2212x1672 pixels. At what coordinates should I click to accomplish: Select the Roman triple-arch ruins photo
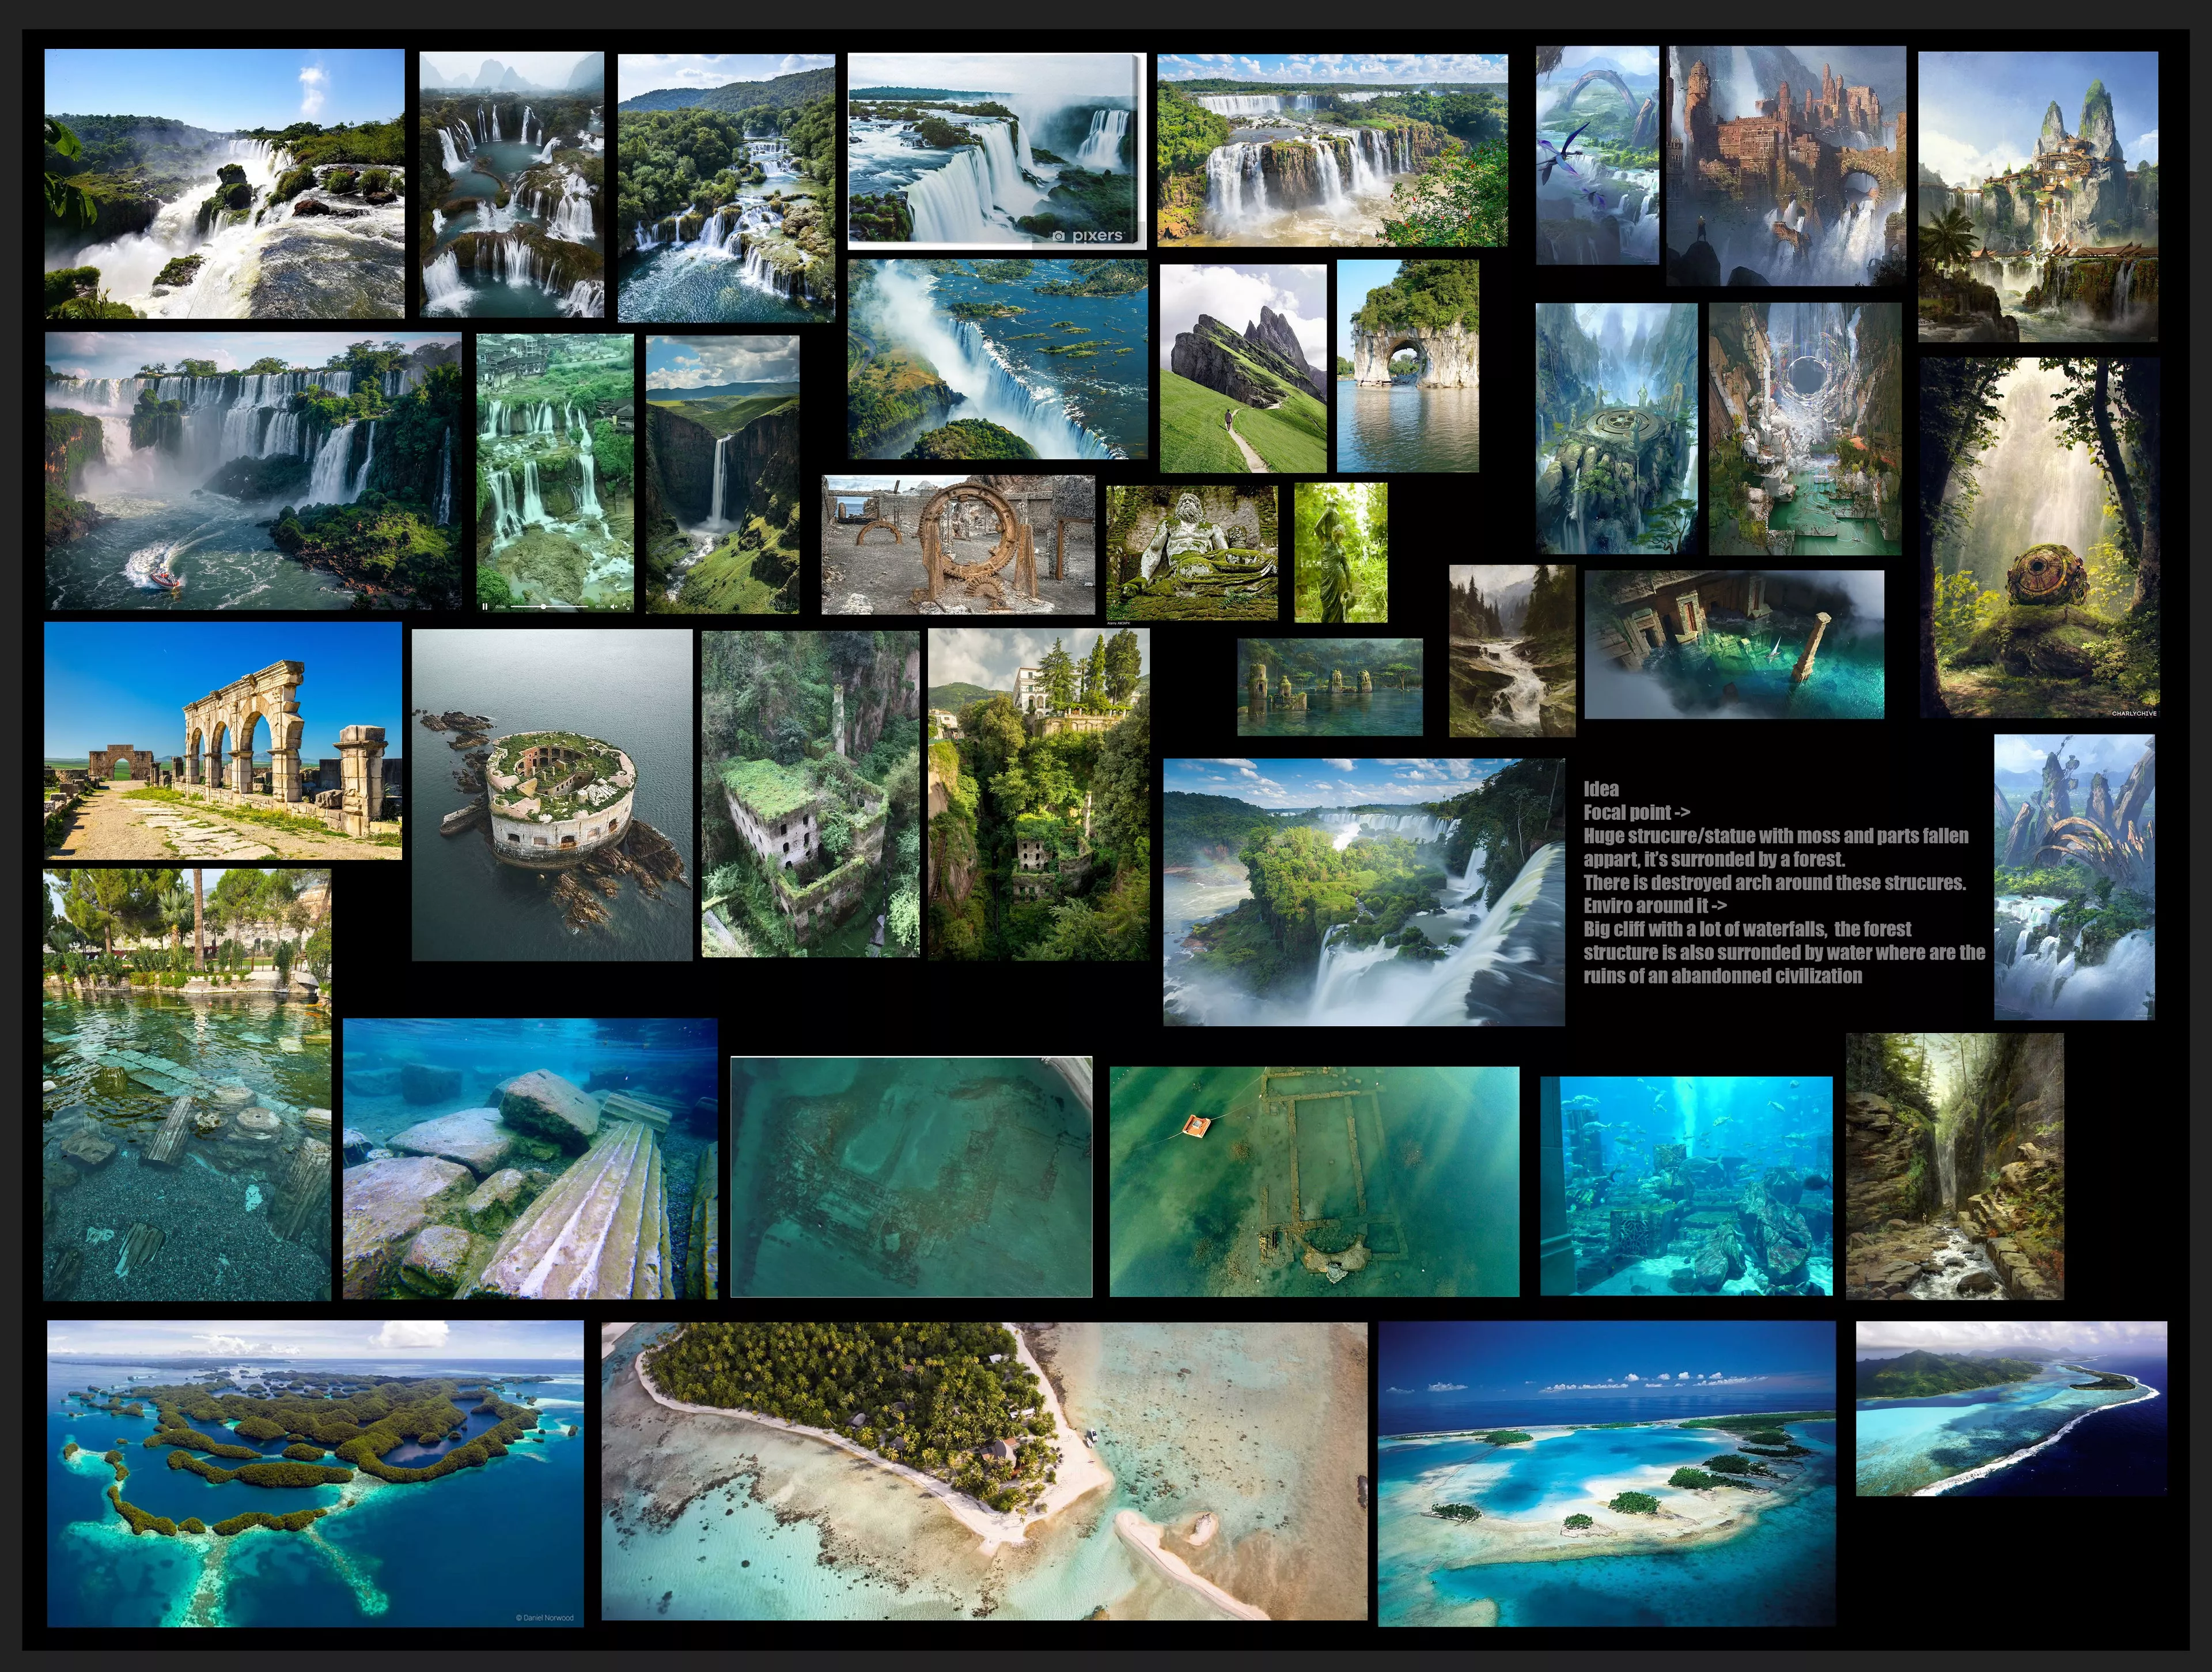click(223, 741)
